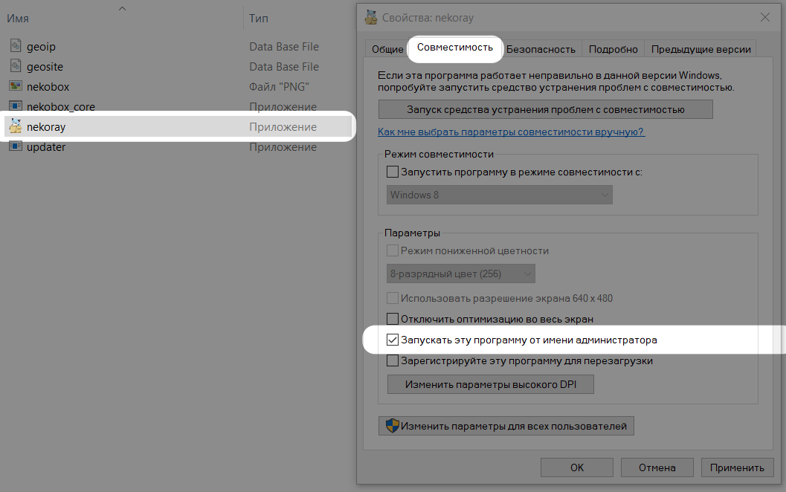
Task: Select the nekobox PNG image icon
Action: 16,87
